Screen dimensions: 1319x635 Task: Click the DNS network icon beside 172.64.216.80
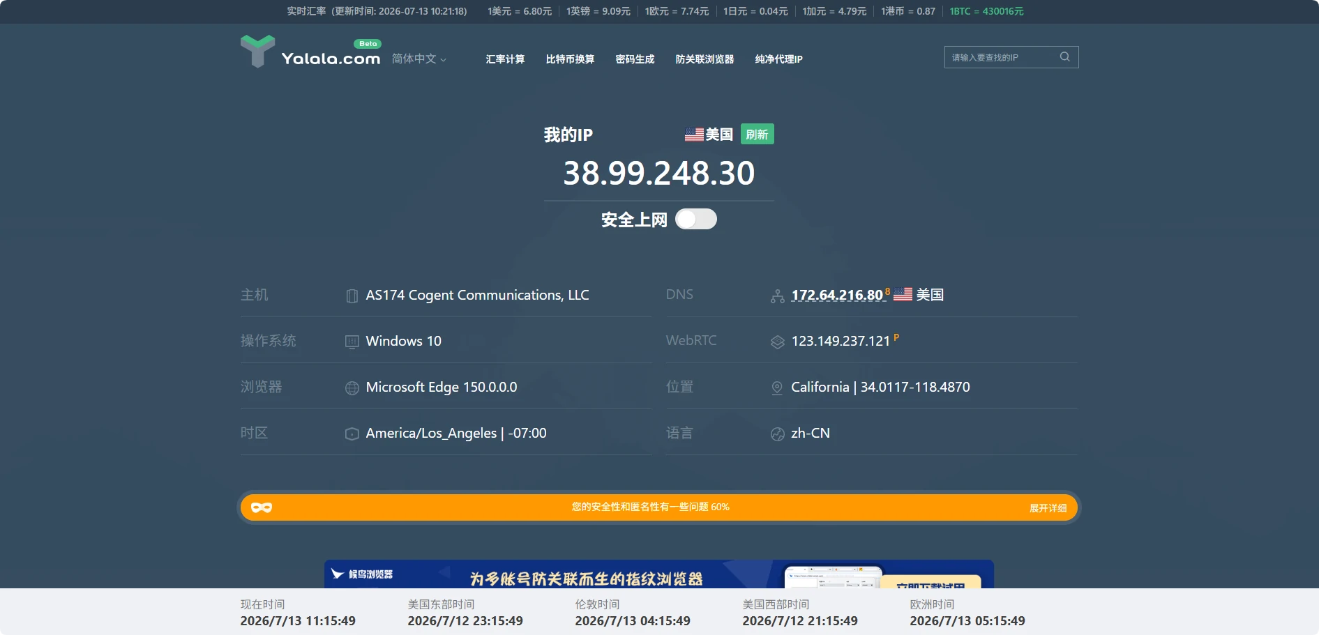pos(777,296)
